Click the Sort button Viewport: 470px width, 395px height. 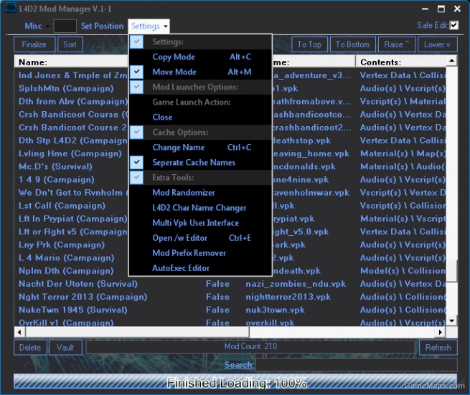70,44
